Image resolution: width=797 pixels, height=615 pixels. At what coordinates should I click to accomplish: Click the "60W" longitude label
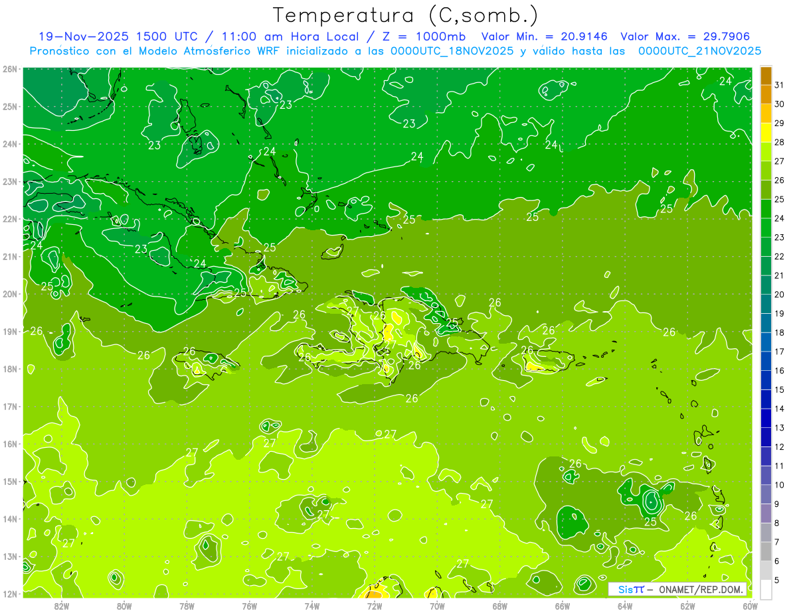[x=751, y=605]
